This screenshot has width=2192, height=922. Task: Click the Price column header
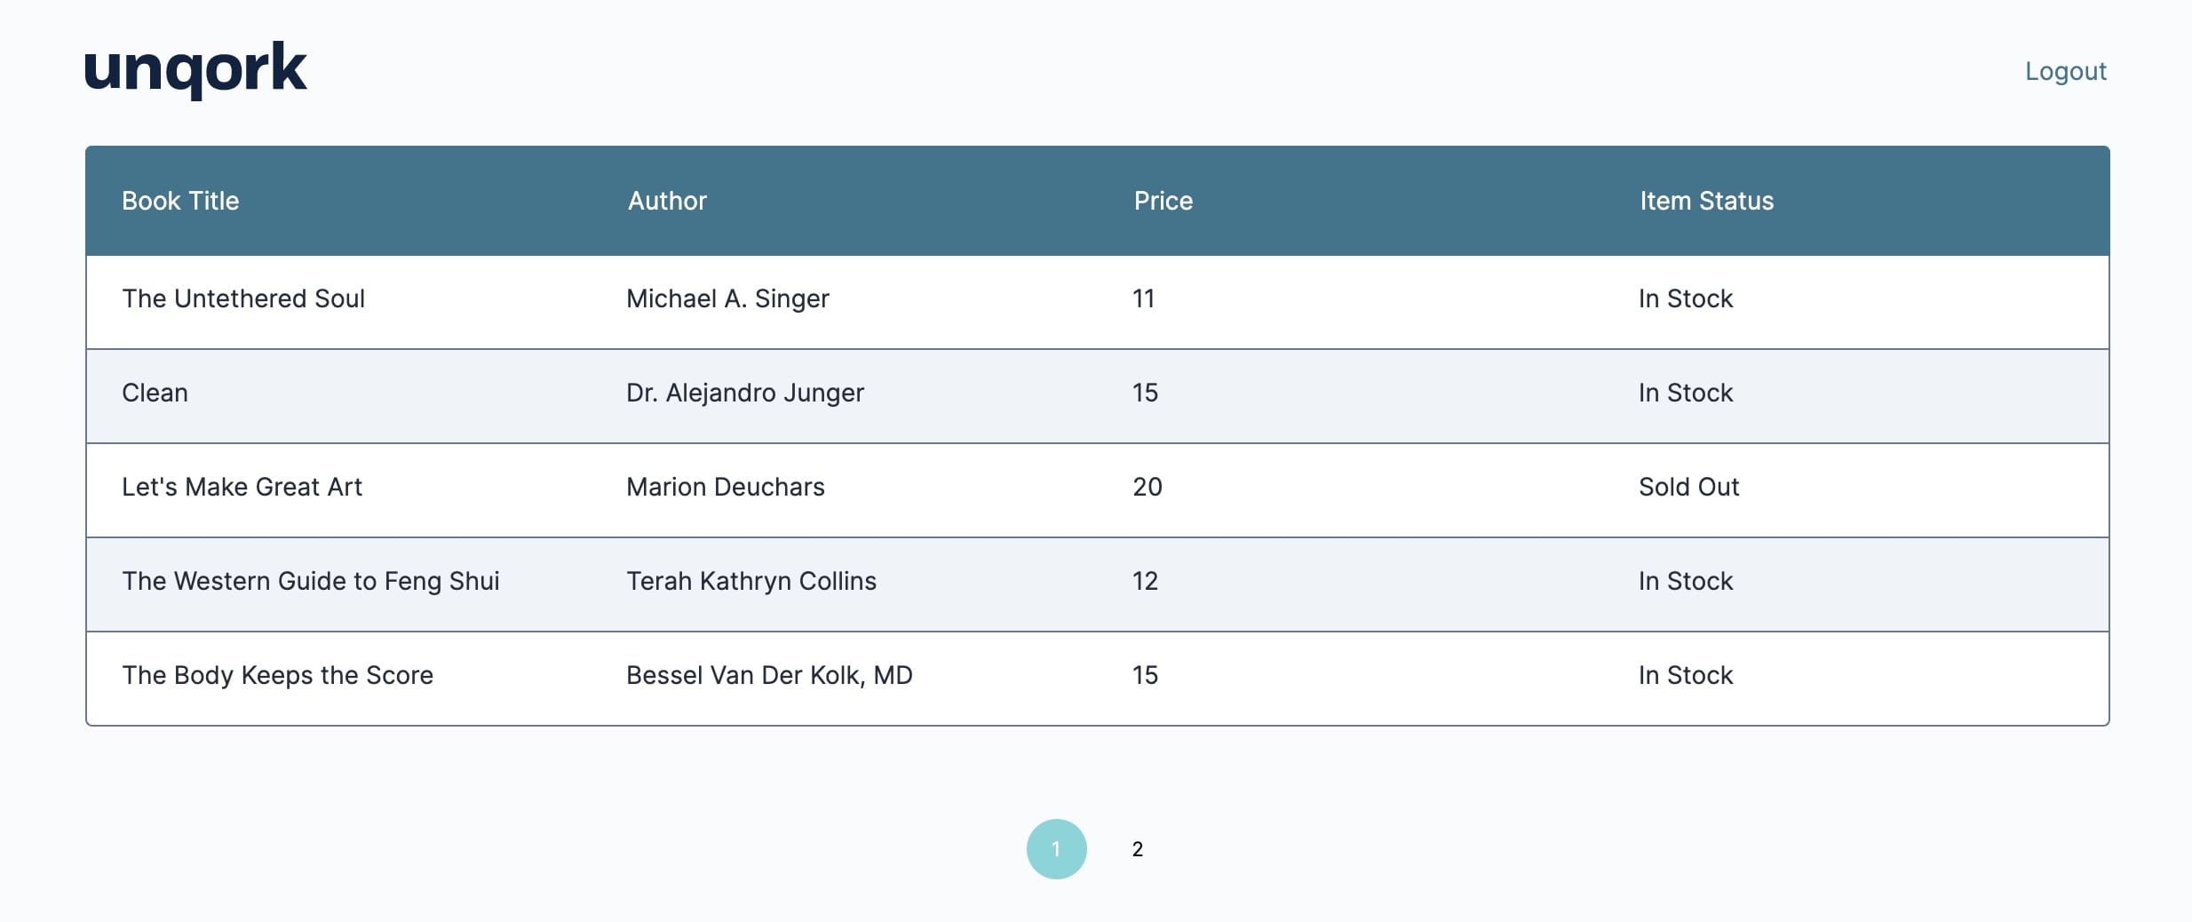tap(1163, 201)
